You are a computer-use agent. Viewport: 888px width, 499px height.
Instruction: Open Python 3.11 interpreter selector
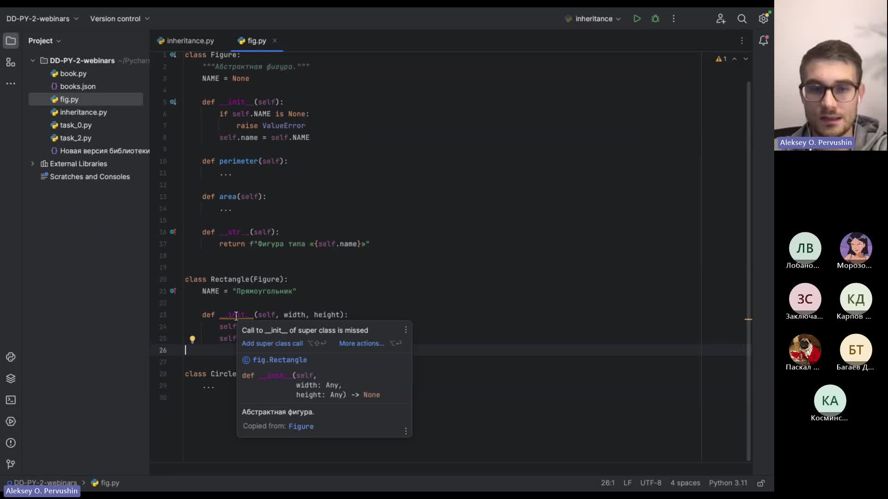[x=728, y=483]
